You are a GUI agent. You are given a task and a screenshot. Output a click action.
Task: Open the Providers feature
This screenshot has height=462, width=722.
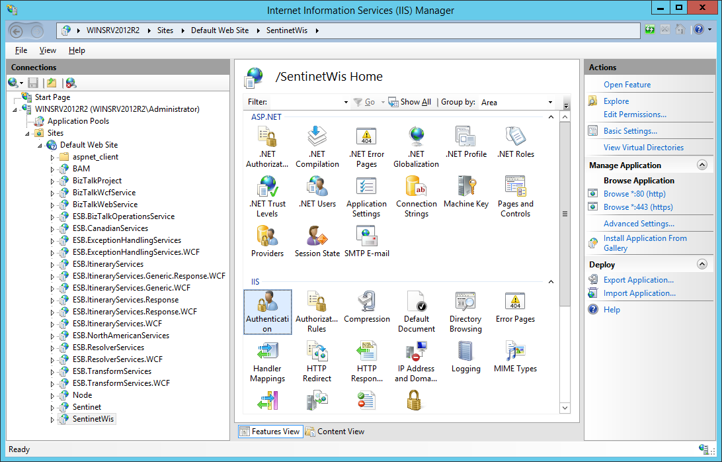tap(267, 241)
